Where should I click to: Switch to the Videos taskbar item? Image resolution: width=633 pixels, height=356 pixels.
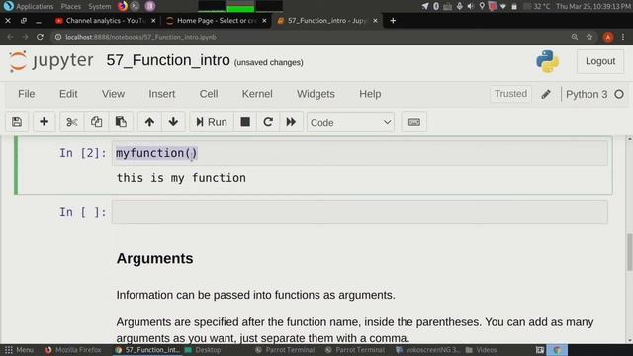click(x=482, y=350)
